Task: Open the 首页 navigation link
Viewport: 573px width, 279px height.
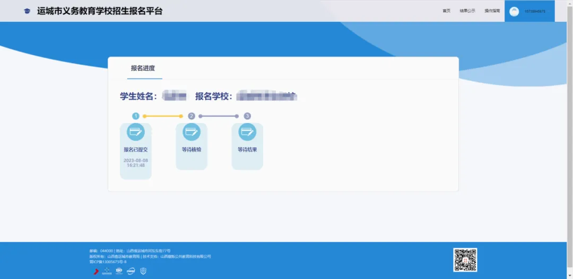Action: (447, 11)
